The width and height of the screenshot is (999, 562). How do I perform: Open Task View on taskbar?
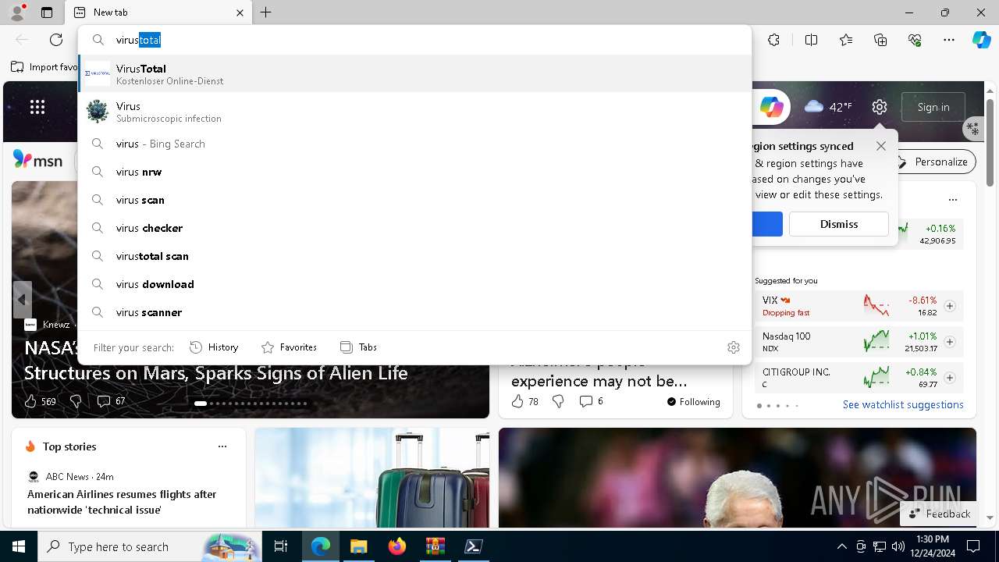click(281, 546)
